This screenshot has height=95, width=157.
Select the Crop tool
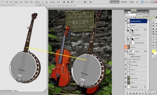tap(153, 26)
